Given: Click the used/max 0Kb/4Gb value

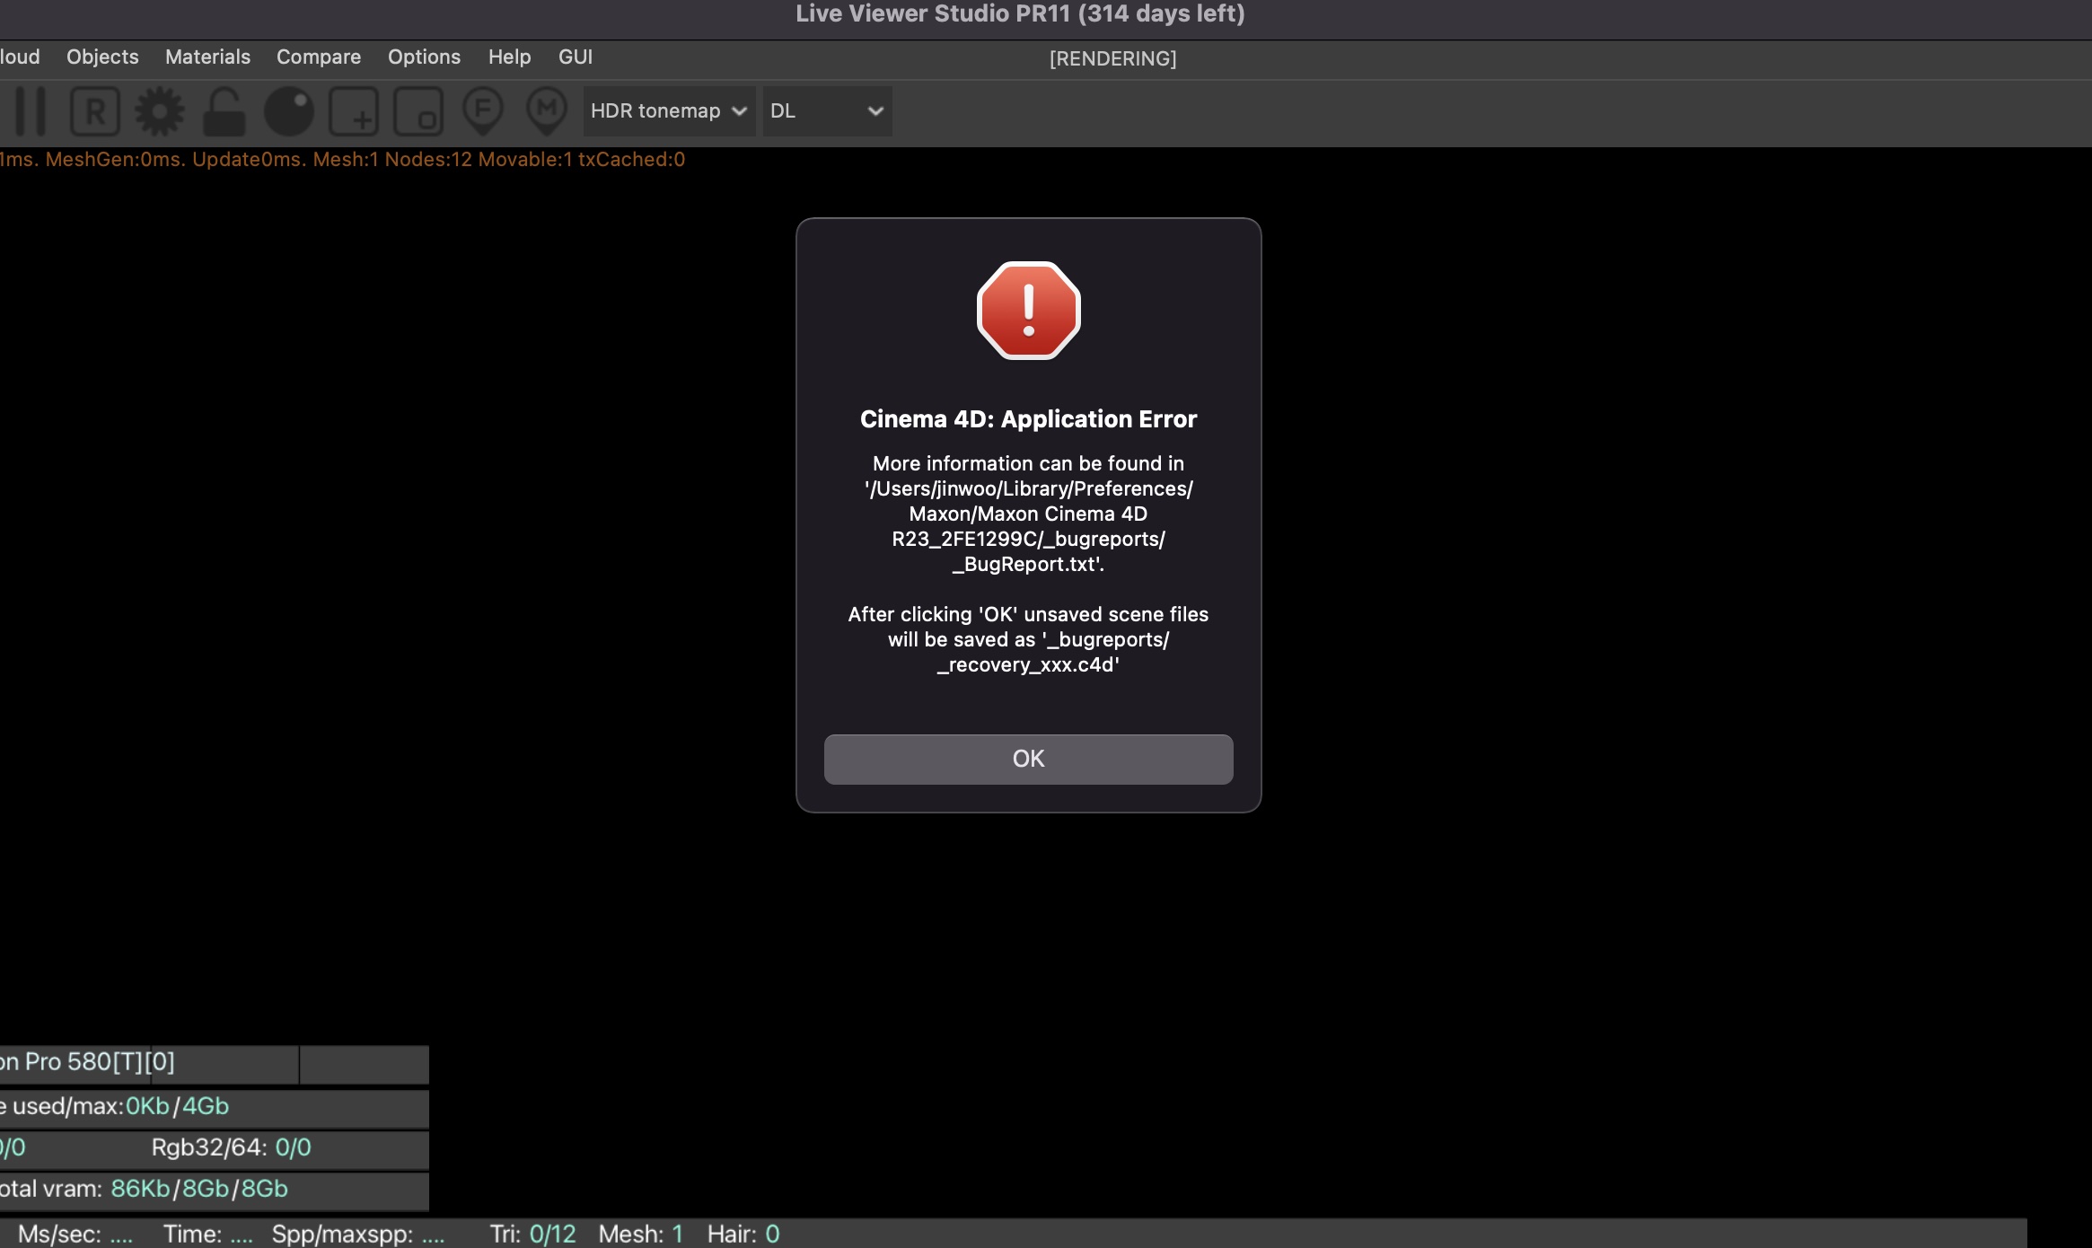Looking at the screenshot, I should coord(177,1106).
